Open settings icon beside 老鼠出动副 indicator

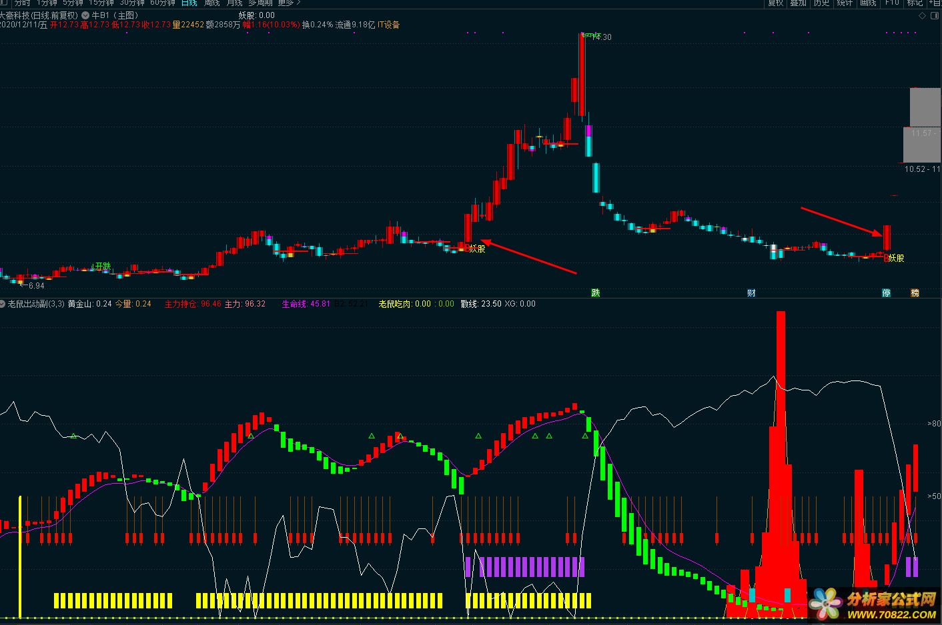click(3, 304)
